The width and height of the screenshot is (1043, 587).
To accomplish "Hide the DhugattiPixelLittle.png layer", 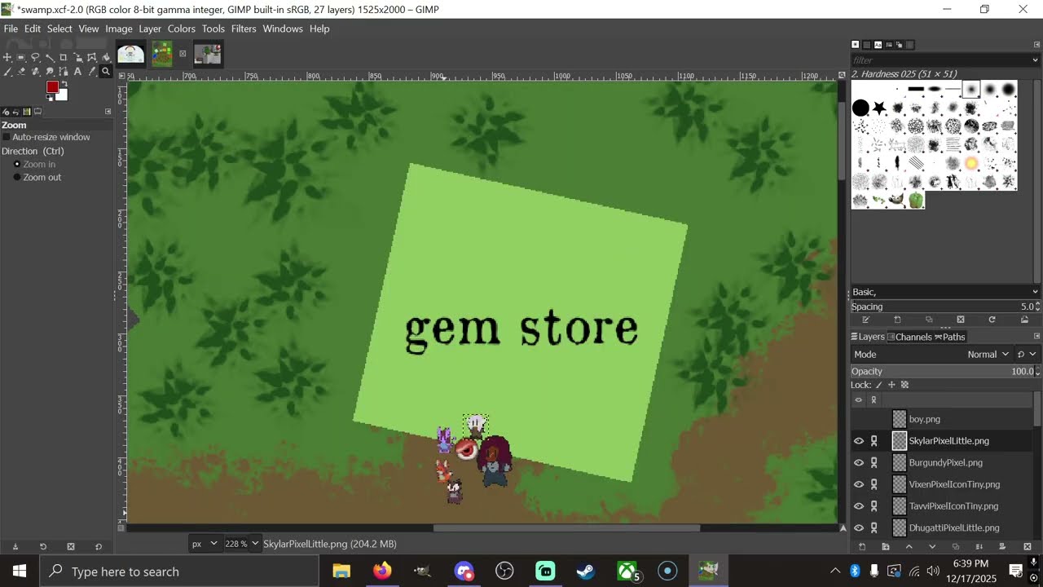I will pos(858,527).
